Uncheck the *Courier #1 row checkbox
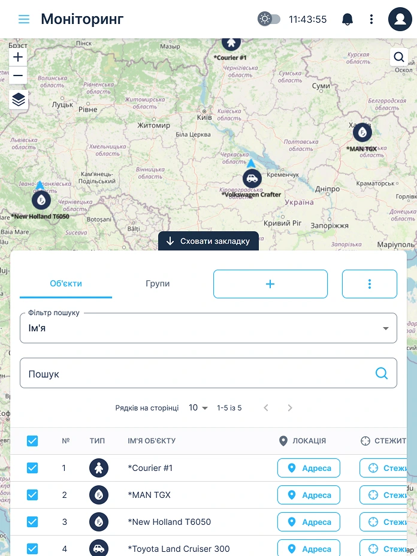 (x=32, y=468)
